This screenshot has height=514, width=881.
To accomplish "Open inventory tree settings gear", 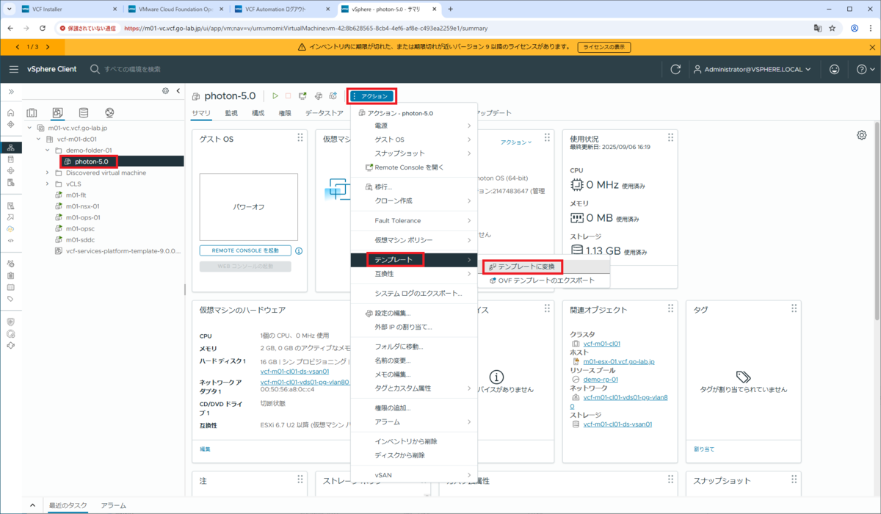I will [x=165, y=91].
